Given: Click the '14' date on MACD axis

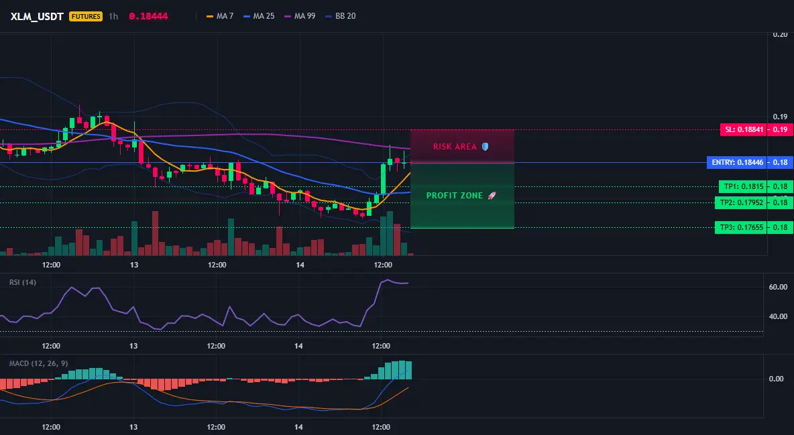Looking at the screenshot, I should point(299,427).
